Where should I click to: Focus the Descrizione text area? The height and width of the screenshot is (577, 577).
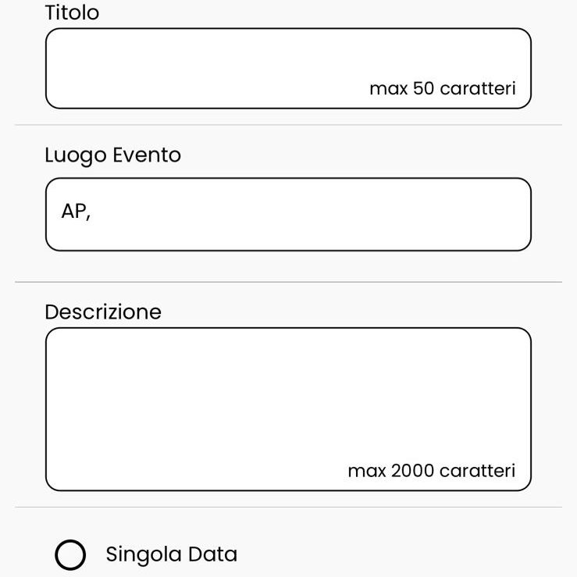[288, 409]
